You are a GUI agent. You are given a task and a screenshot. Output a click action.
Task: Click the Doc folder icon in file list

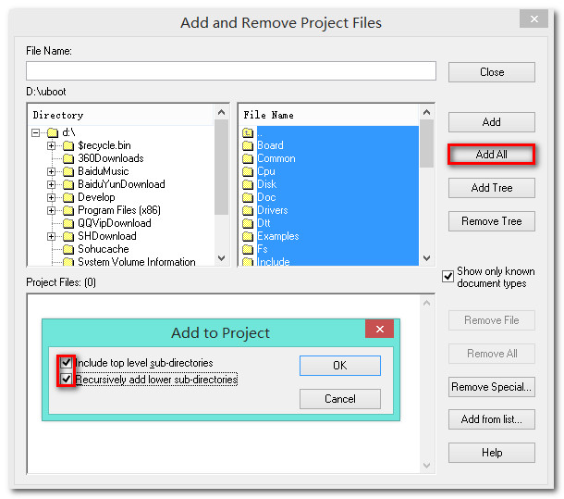pyautogui.click(x=248, y=197)
